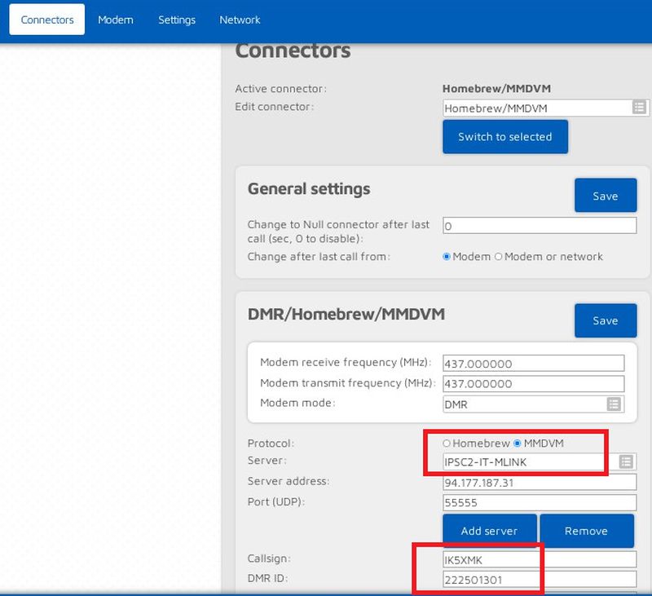Click the Switch to selected button
The height and width of the screenshot is (596, 652).
coord(505,137)
